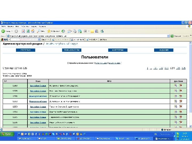Go to page 122 of users
This screenshot has width=192, height=144.
click(161, 68)
